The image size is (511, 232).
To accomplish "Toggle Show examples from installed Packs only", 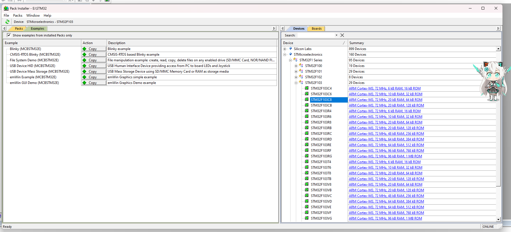I will tap(9, 35).
